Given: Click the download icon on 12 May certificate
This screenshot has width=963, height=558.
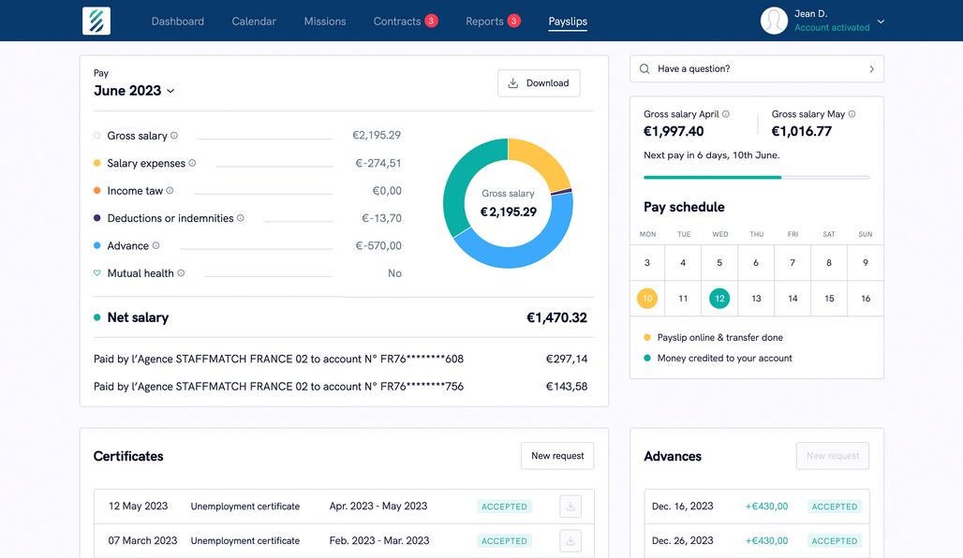Looking at the screenshot, I should point(570,506).
